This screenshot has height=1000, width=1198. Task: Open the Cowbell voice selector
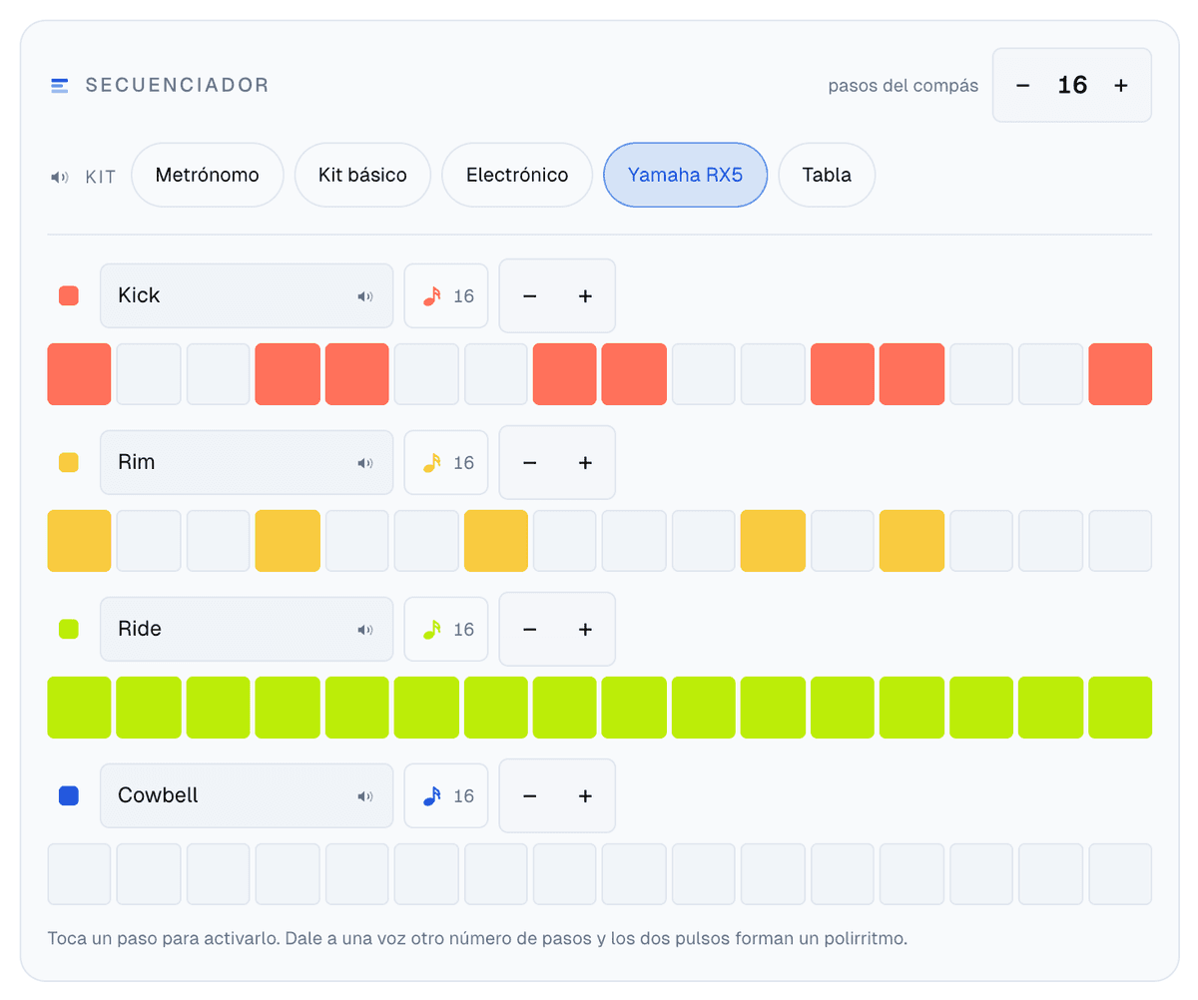(x=247, y=796)
